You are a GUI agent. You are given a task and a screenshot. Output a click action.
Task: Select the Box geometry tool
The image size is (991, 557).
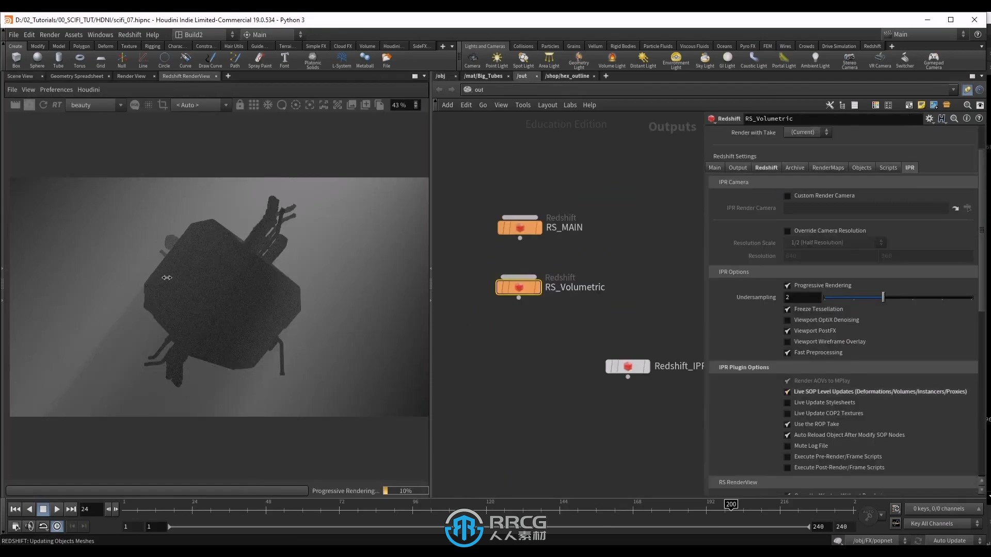[x=15, y=59]
